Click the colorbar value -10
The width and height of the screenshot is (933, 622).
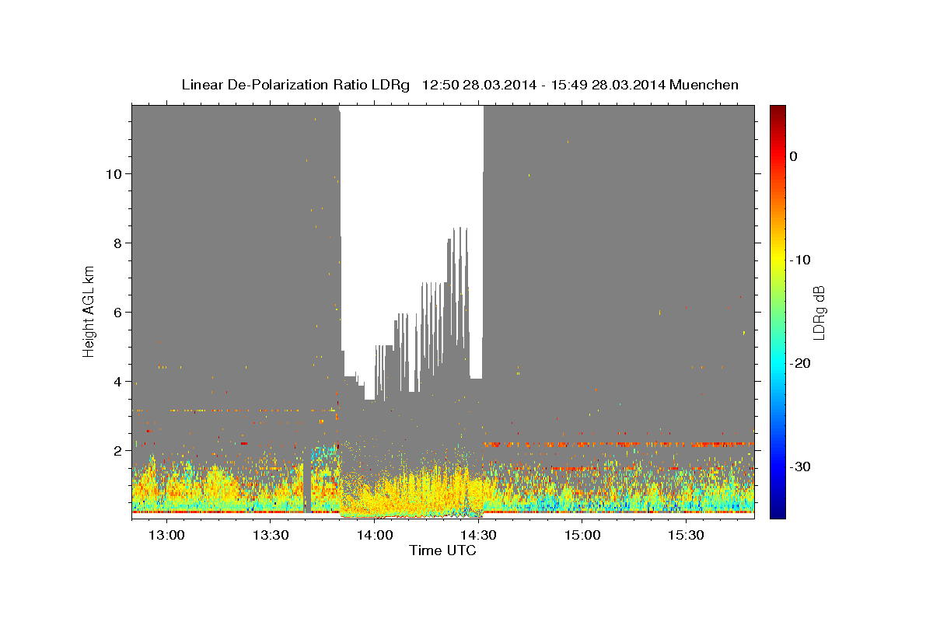pyautogui.click(x=801, y=260)
